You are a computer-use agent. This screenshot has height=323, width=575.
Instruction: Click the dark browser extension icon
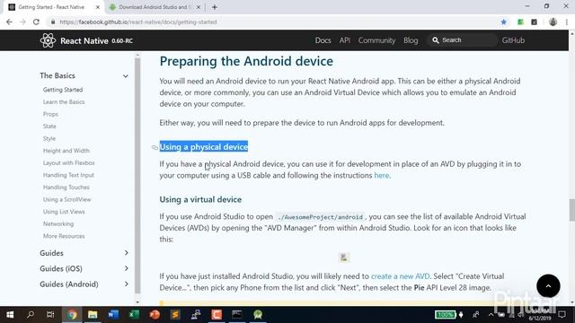[x=535, y=22]
